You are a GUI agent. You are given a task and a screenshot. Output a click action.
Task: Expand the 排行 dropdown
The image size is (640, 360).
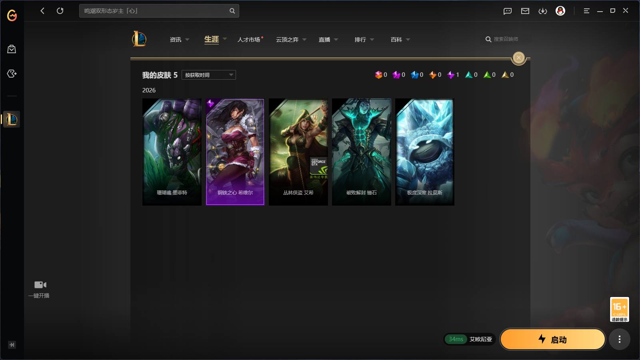tap(372, 40)
